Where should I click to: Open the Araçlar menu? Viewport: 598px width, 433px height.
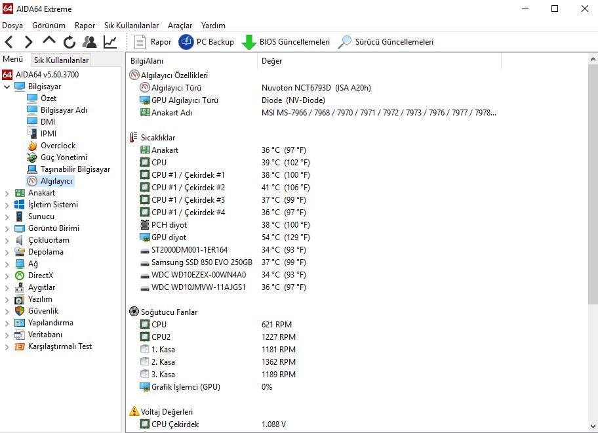click(180, 26)
